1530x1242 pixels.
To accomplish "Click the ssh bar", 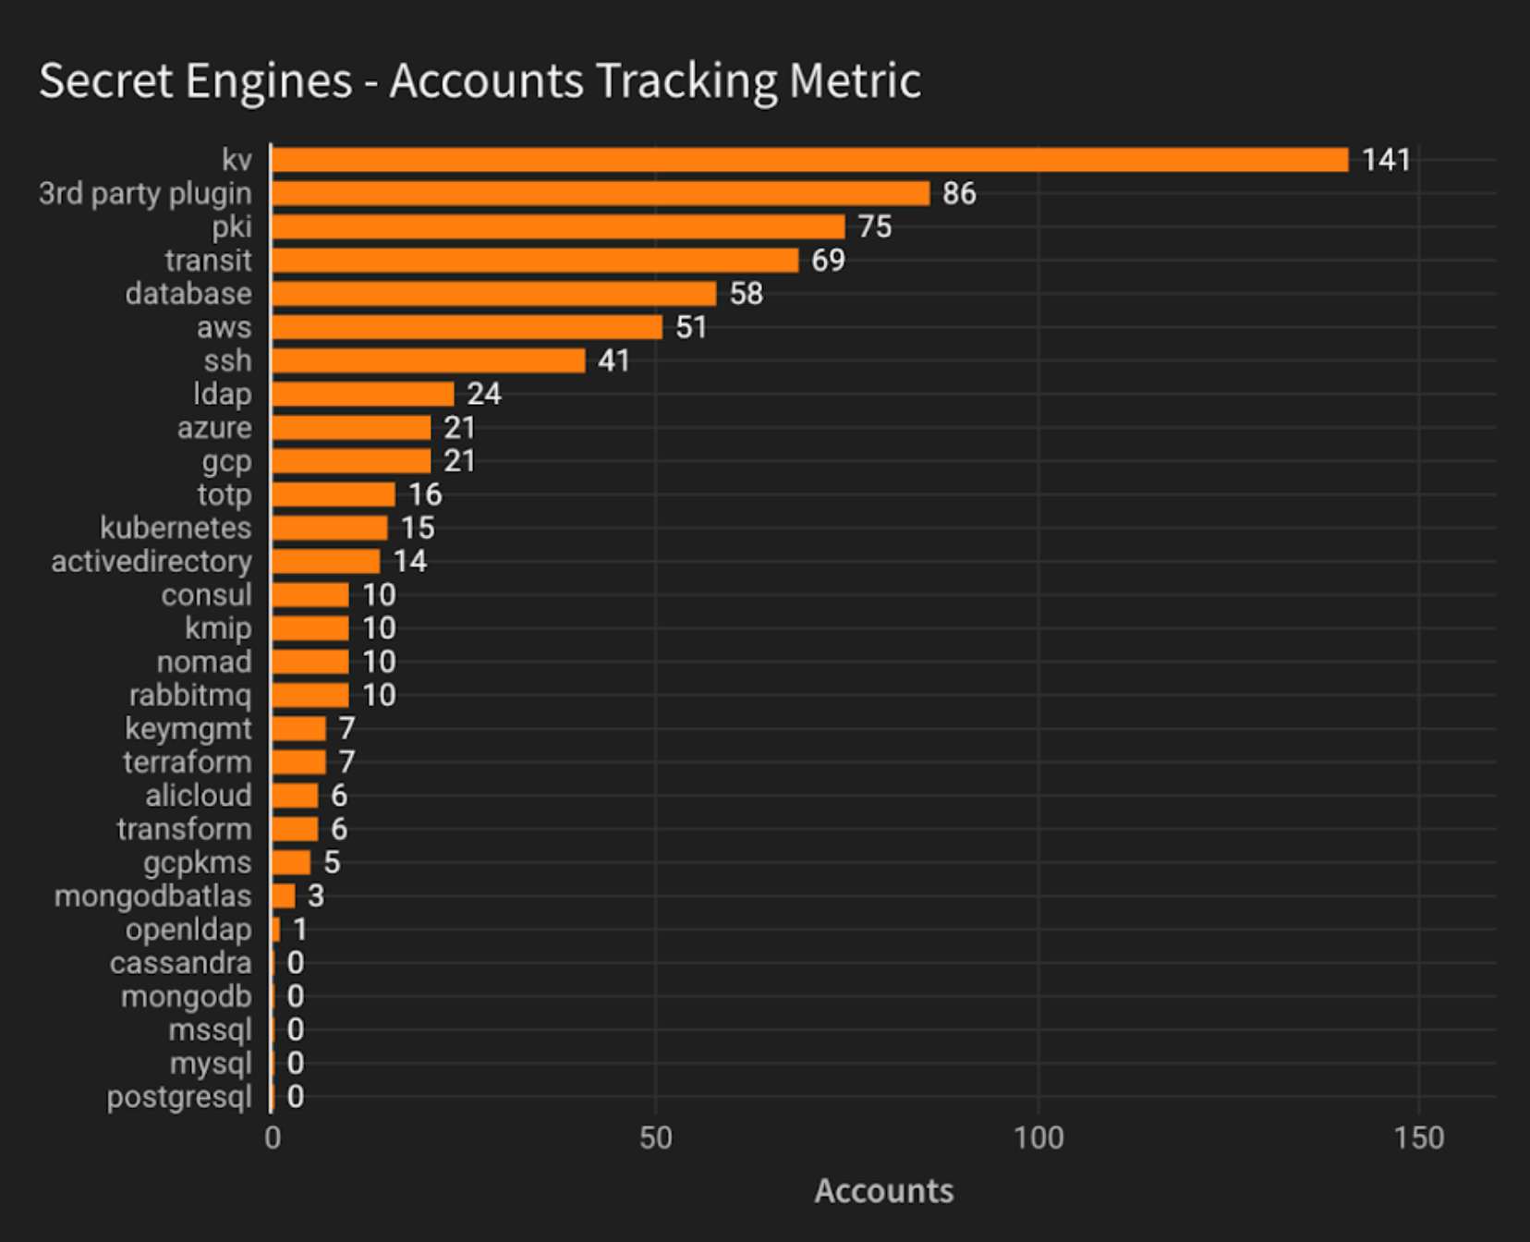I will coord(428,360).
